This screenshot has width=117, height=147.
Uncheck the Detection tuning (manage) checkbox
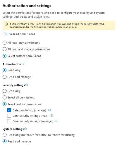9,110
